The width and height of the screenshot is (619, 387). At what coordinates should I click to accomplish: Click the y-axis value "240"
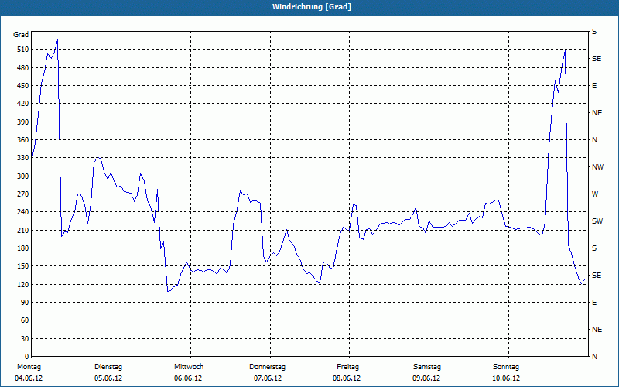click(x=23, y=212)
